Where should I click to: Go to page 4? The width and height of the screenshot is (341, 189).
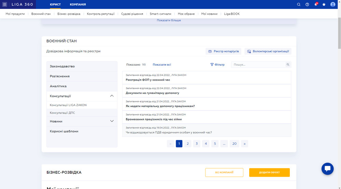click(206, 144)
